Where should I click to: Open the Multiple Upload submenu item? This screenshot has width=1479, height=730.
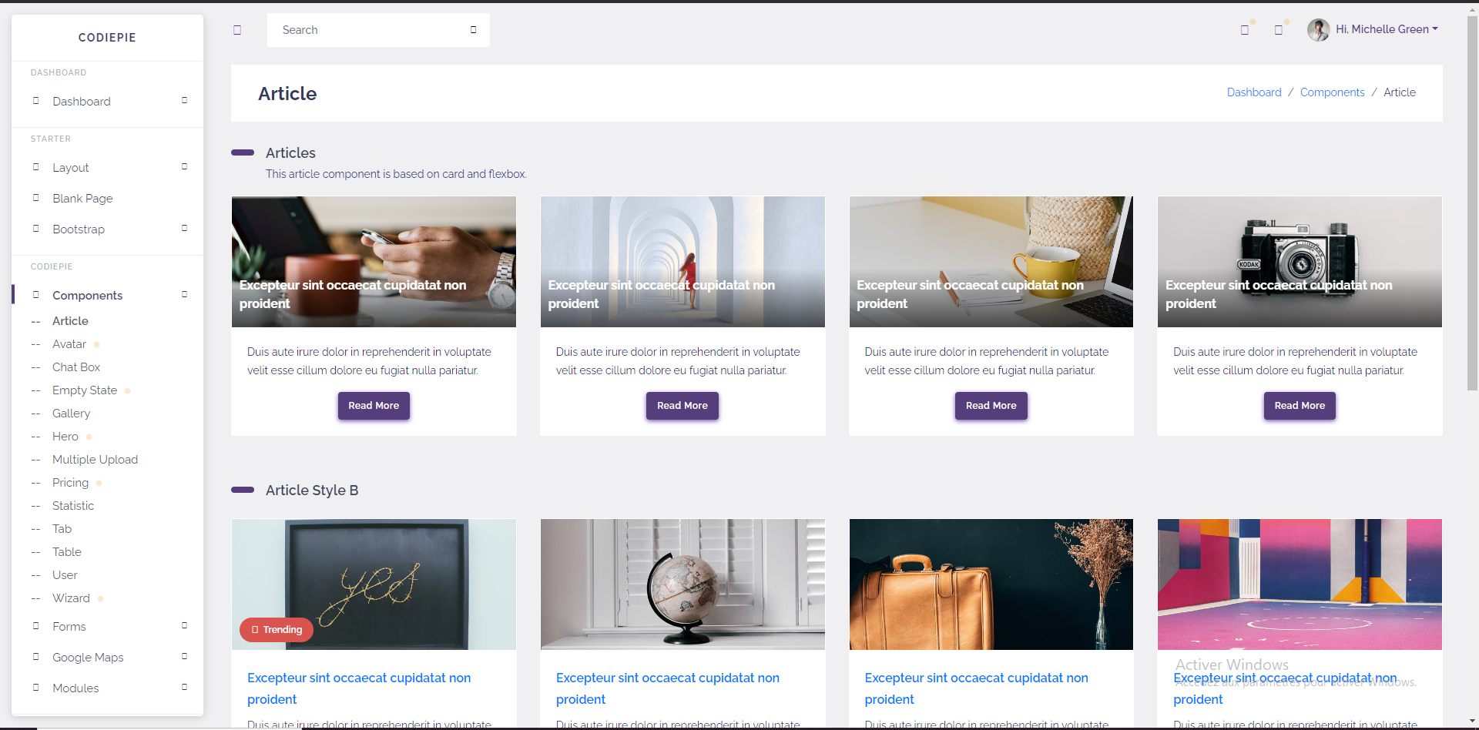tap(95, 460)
